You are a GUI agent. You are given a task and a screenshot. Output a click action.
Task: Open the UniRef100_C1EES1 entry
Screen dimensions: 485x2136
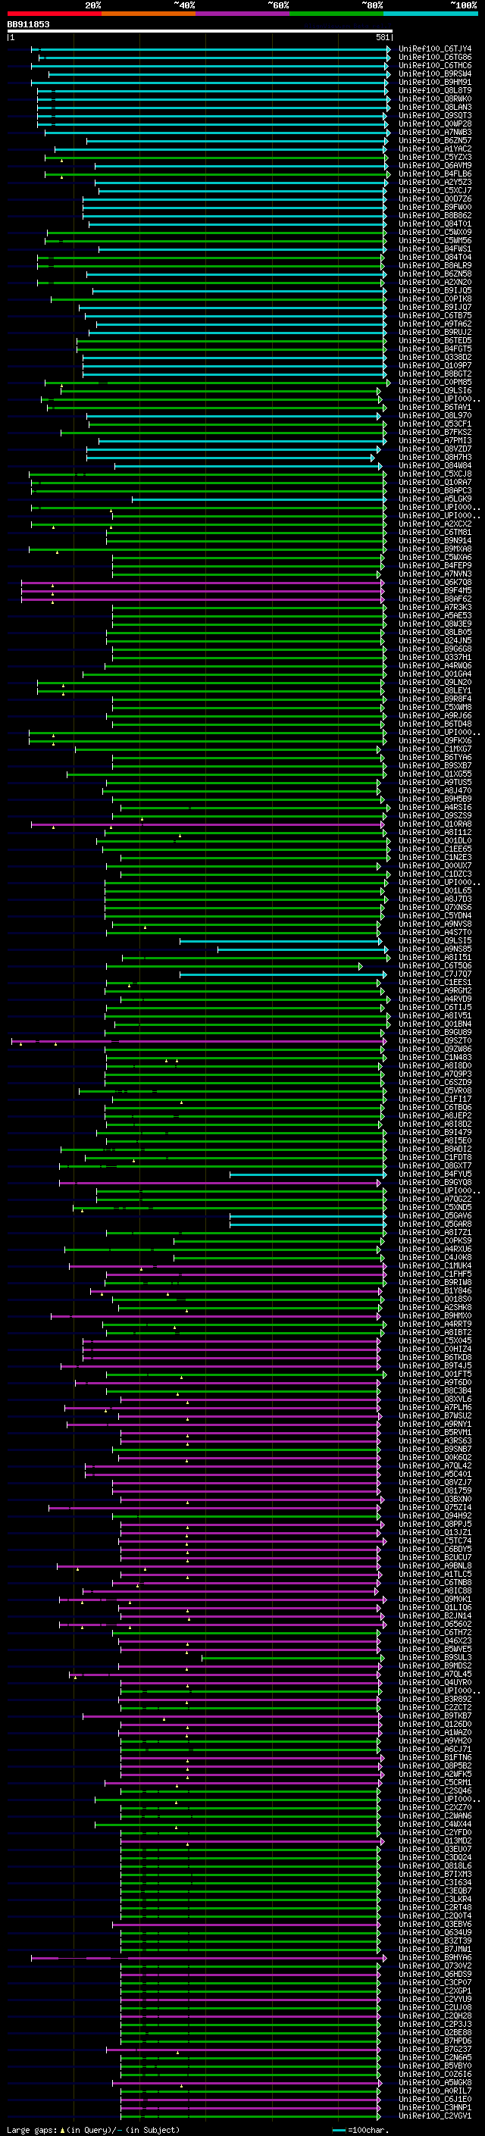[x=435, y=982]
